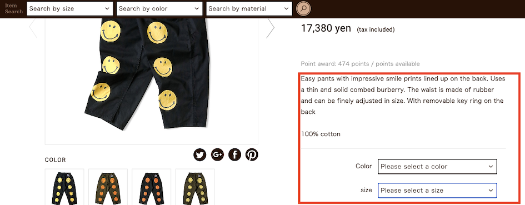Image resolution: width=525 pixels, height=205 pixels.
Task: Open the Search by size dropdown
Action: (69, 9)
